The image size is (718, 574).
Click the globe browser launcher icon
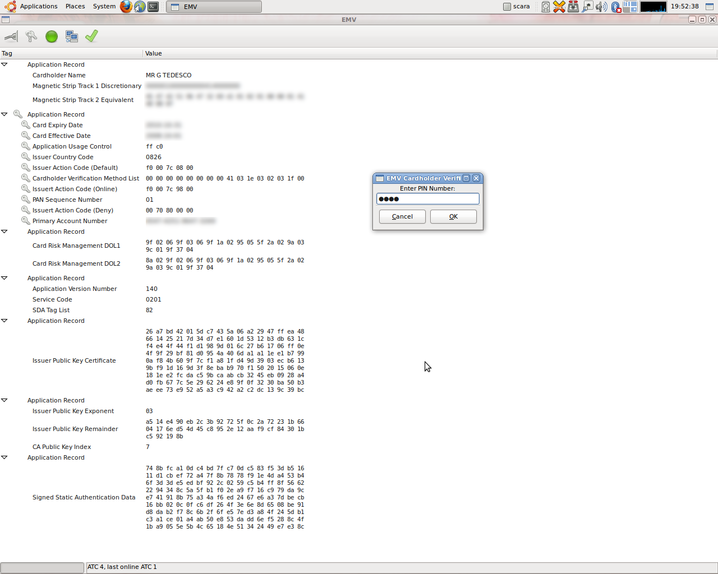(x=140, y=7)
